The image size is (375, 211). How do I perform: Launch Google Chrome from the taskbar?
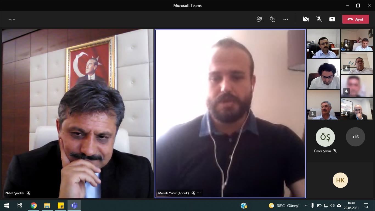33,206
